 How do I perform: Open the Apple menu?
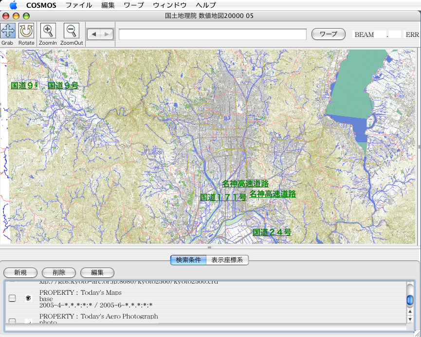pyautogui.click(x=13, y=5)
